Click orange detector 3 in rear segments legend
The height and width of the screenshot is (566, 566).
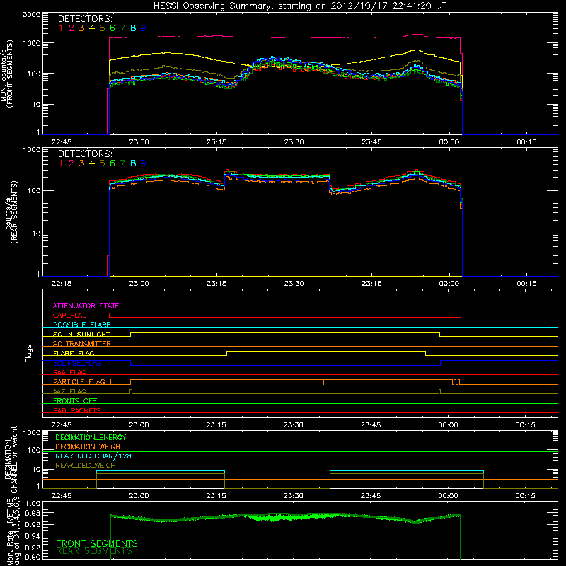coord(81,163)
